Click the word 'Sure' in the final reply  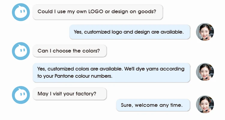(126, 105)
